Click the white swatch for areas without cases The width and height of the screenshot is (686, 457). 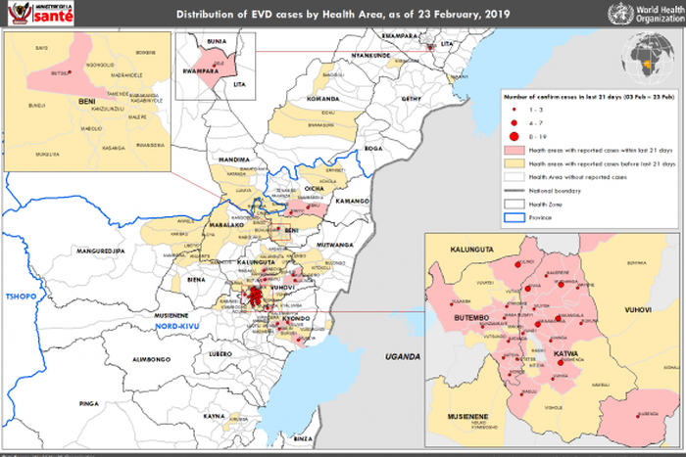coord(514,177)
